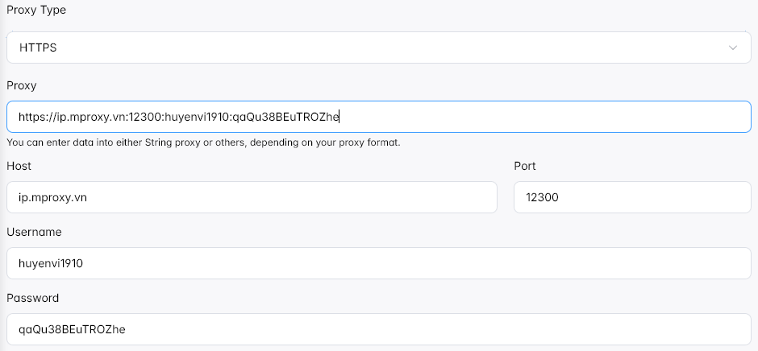Place cursor on qaQu38BEuTROZhe in Password field

tap(72, 330)
